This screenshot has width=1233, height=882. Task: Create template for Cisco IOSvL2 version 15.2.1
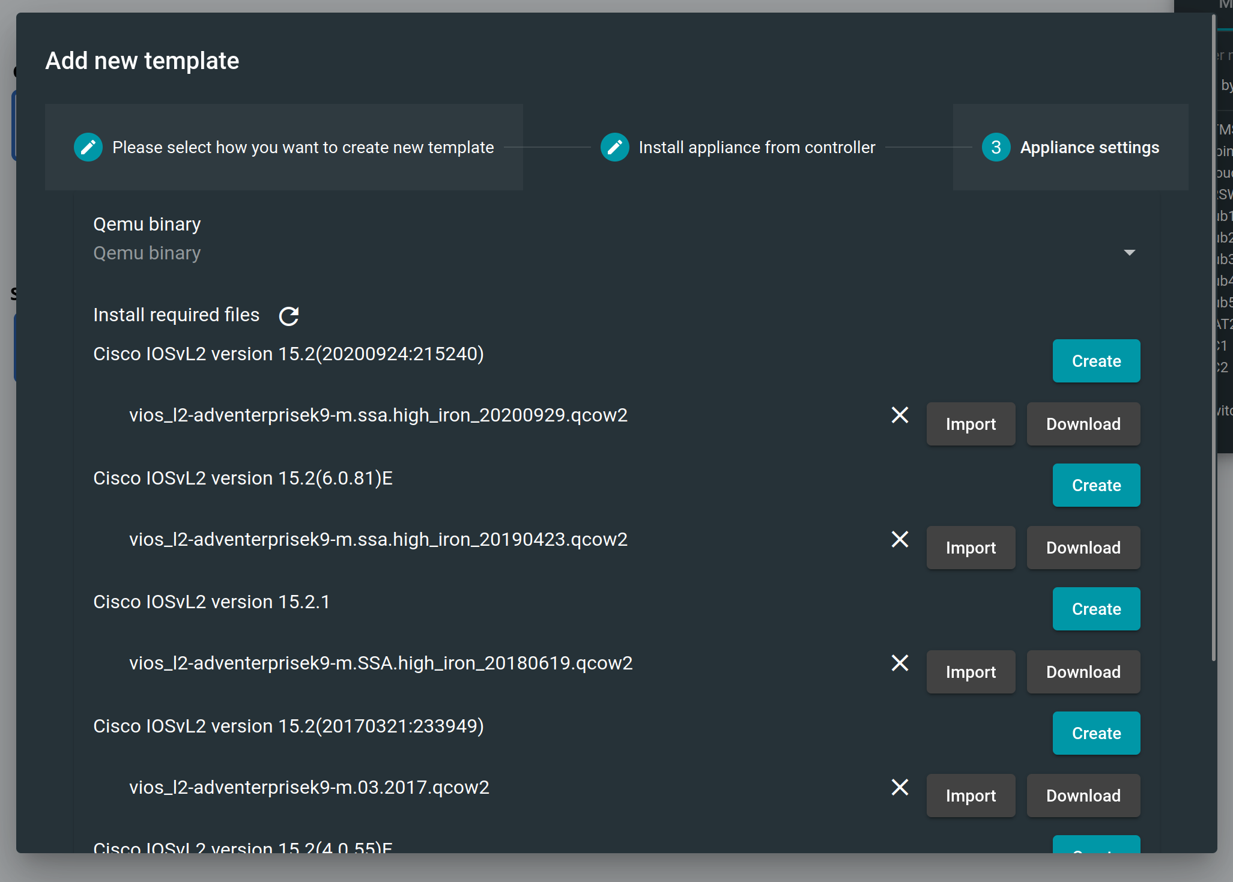[1096, 609]
